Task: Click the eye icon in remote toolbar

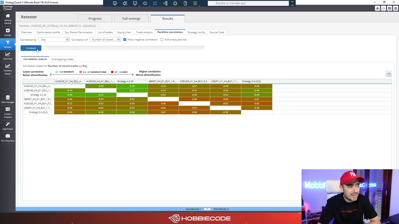Action: click(x=145, y=3)
